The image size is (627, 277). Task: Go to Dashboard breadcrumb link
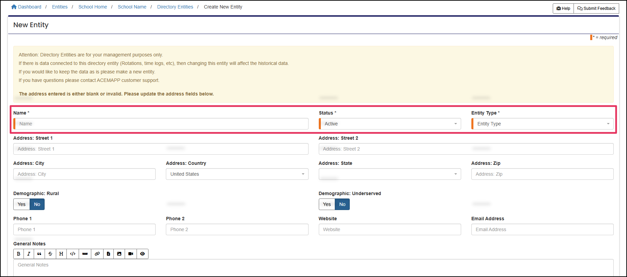(30, 7)
